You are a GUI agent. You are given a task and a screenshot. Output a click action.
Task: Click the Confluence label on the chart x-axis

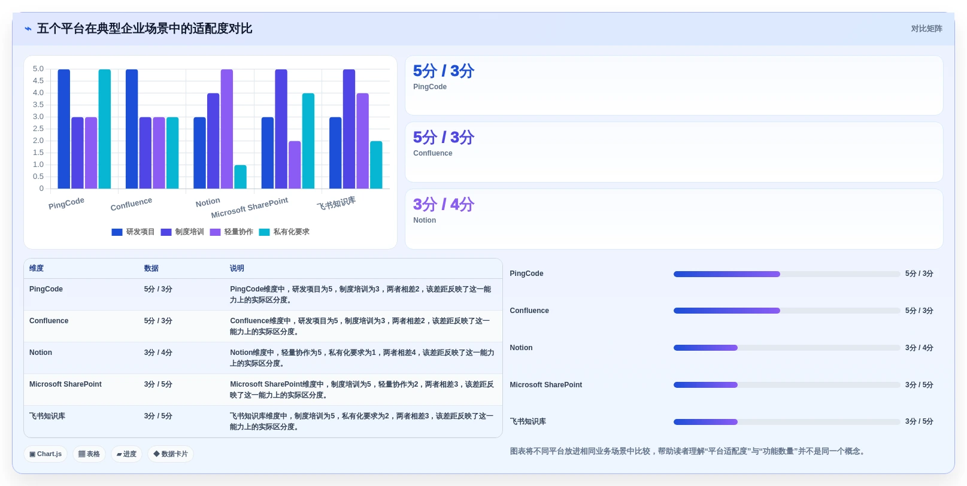[x=131, y=204]
